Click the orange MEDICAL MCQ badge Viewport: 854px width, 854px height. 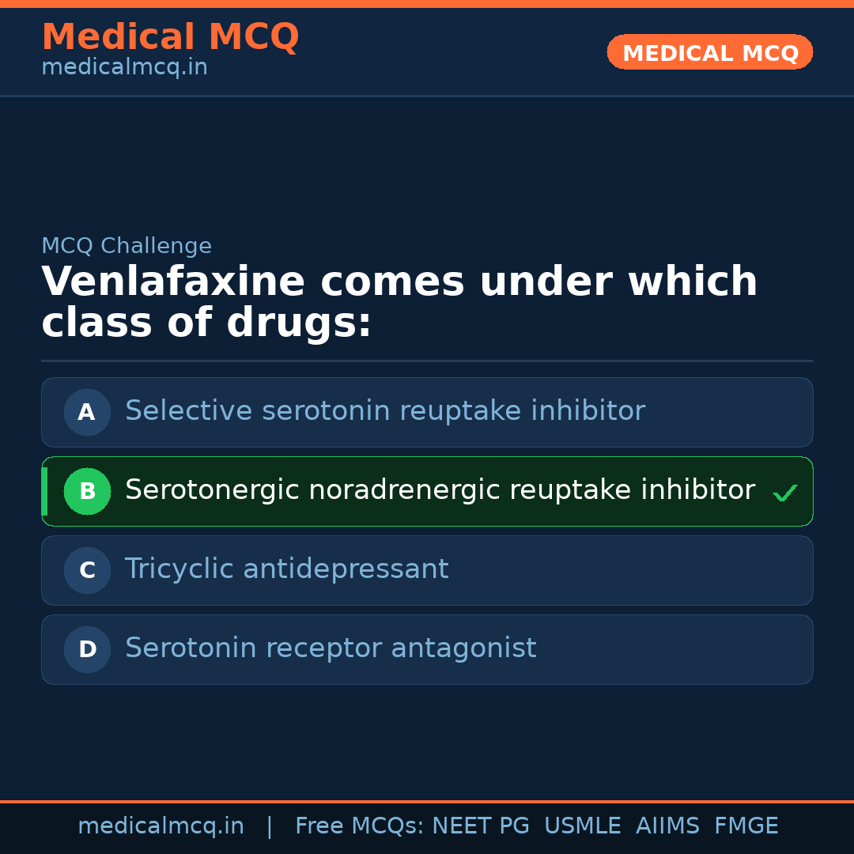tap(710, 53)
